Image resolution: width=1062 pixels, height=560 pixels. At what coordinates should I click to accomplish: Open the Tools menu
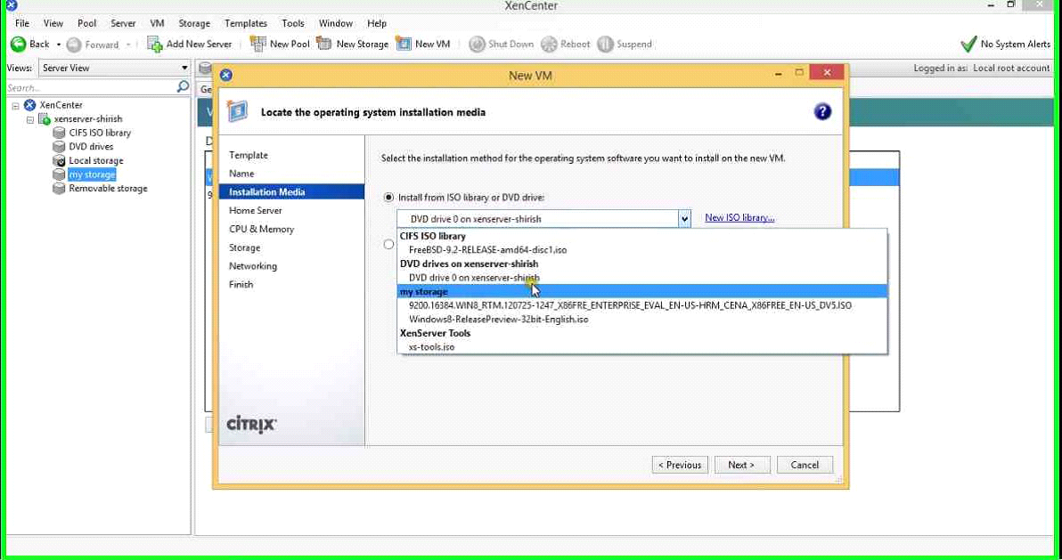click(x=293, y=23)
